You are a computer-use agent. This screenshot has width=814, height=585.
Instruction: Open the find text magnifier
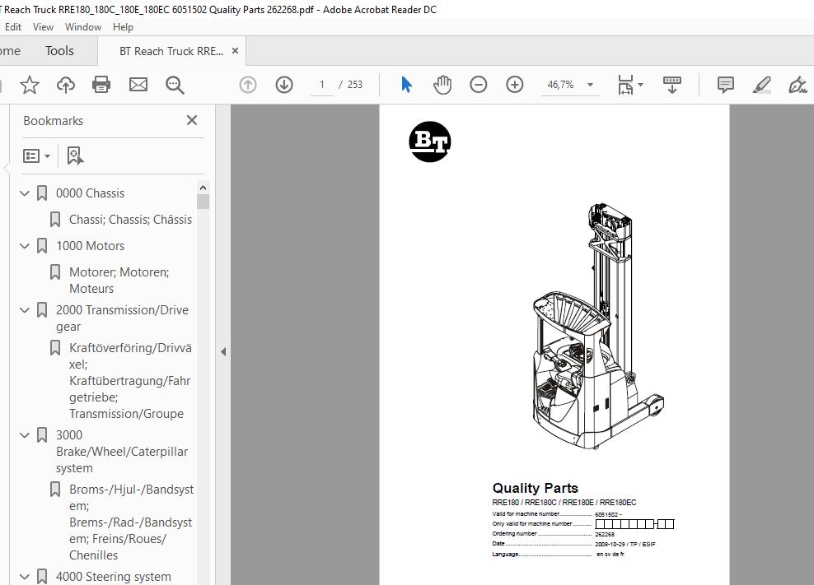pyautogui.click(x=175, y=85)
